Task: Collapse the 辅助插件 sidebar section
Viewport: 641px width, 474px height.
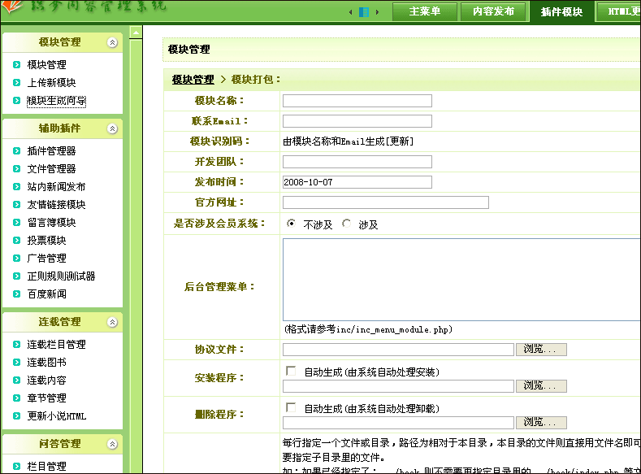Action: tap(112, 128)
